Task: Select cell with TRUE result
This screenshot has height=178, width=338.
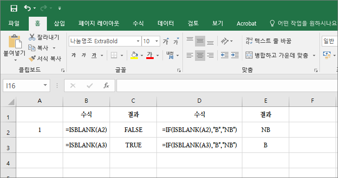Action: [133, 145]
